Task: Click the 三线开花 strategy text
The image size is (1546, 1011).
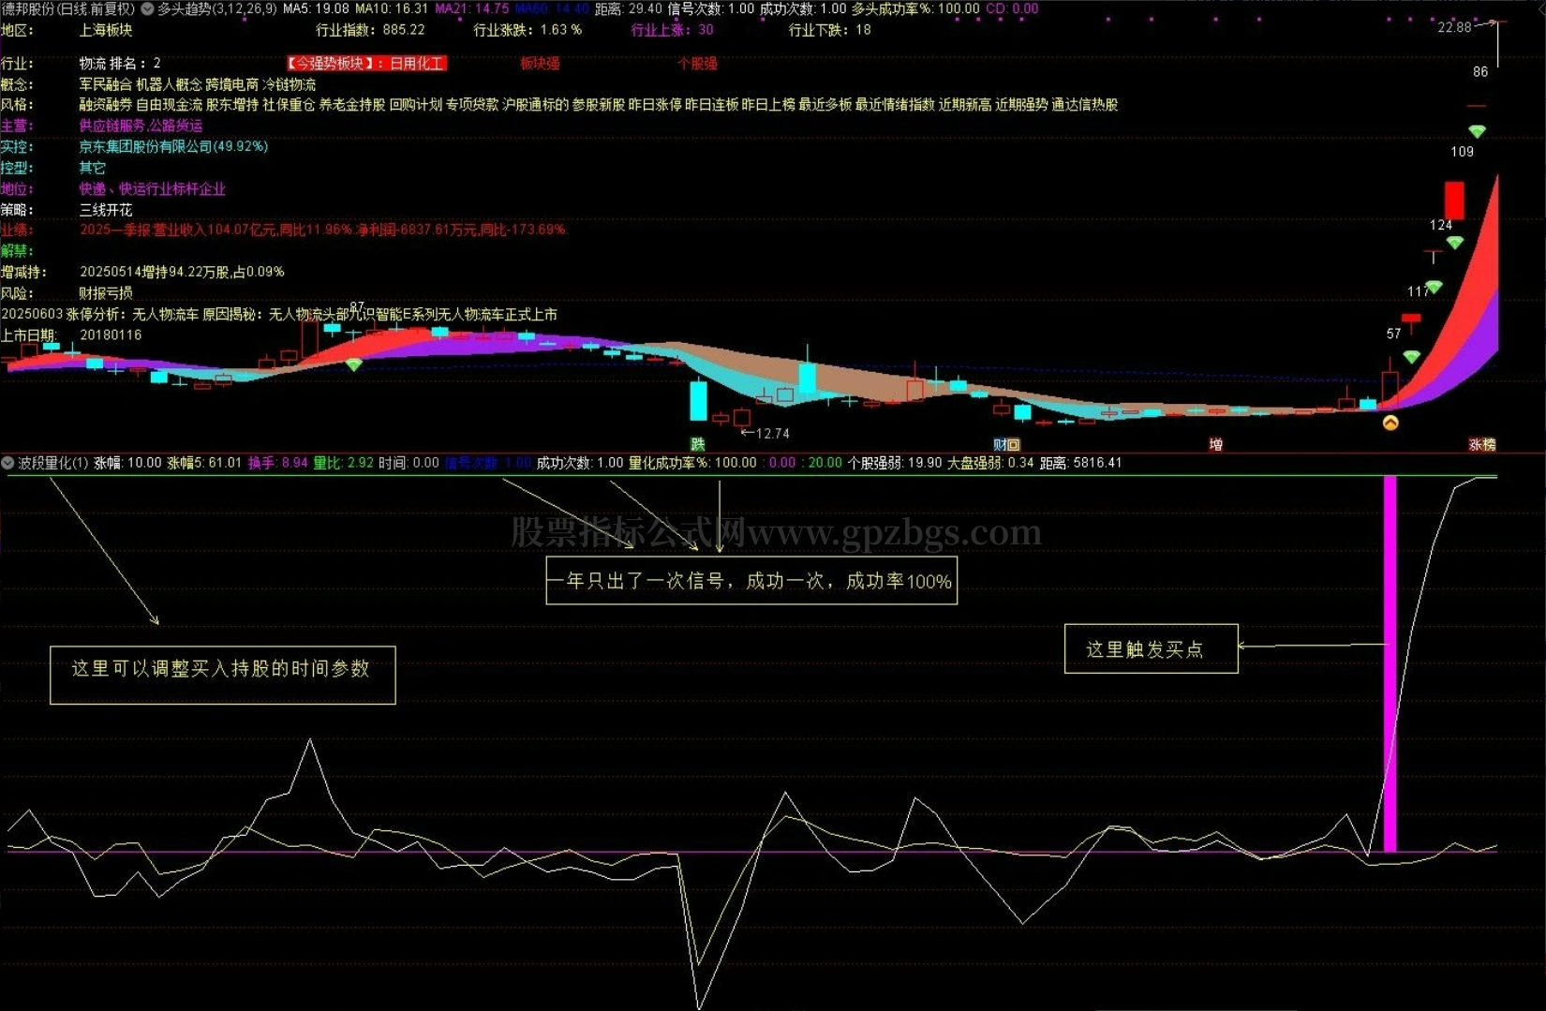Action: (x=106, y=210)
